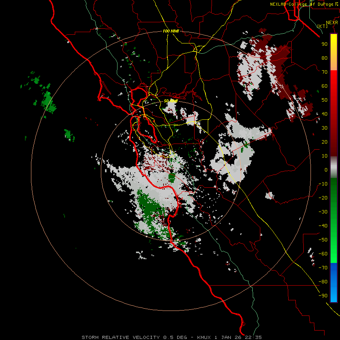Select the positive 30 knot scale label
The image size is (340, 340).
(x=325, y=128)
